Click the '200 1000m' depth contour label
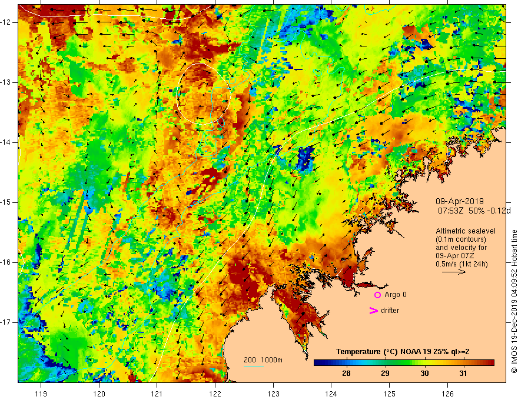The width and height of the screenshot is (518, 400). [x=263, y=360]
